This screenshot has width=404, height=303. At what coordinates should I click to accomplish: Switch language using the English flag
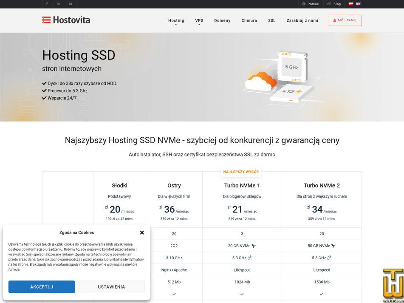(358, 4)
